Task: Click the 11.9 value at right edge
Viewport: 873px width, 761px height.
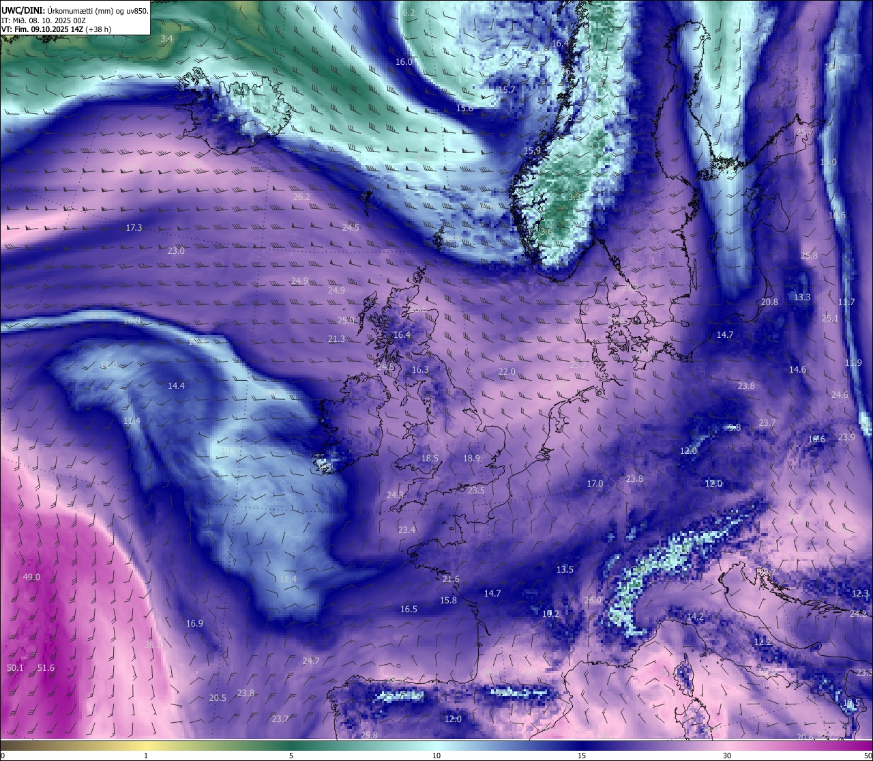Action: 853,362
